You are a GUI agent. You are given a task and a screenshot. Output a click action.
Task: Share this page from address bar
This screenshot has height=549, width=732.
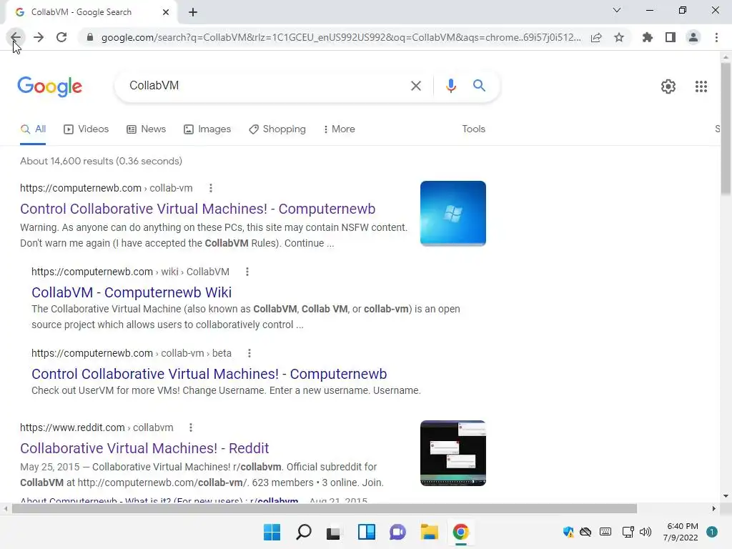596,37
